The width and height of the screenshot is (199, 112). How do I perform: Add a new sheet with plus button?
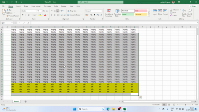click(25, 102)
